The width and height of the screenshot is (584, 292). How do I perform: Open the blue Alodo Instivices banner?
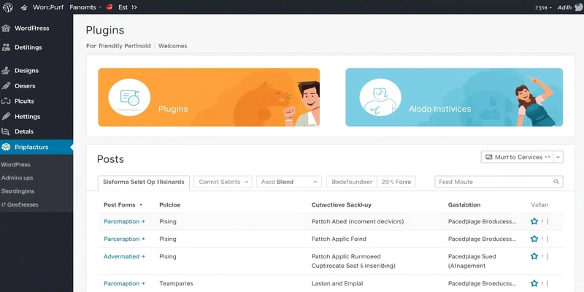(454, 97)
